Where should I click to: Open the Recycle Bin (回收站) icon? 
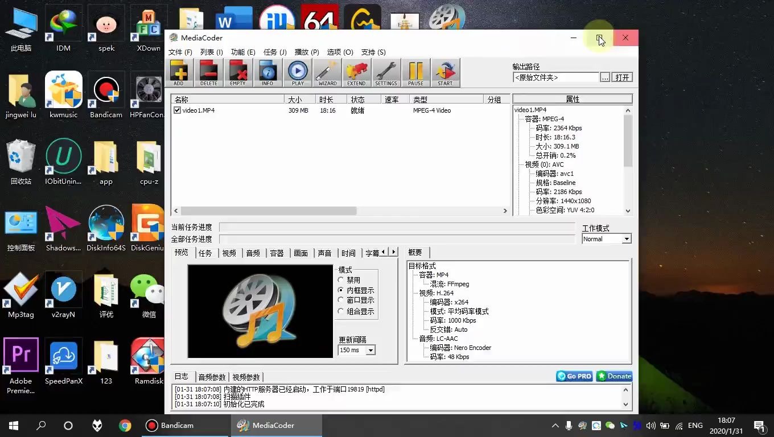(x=21, y=162)
